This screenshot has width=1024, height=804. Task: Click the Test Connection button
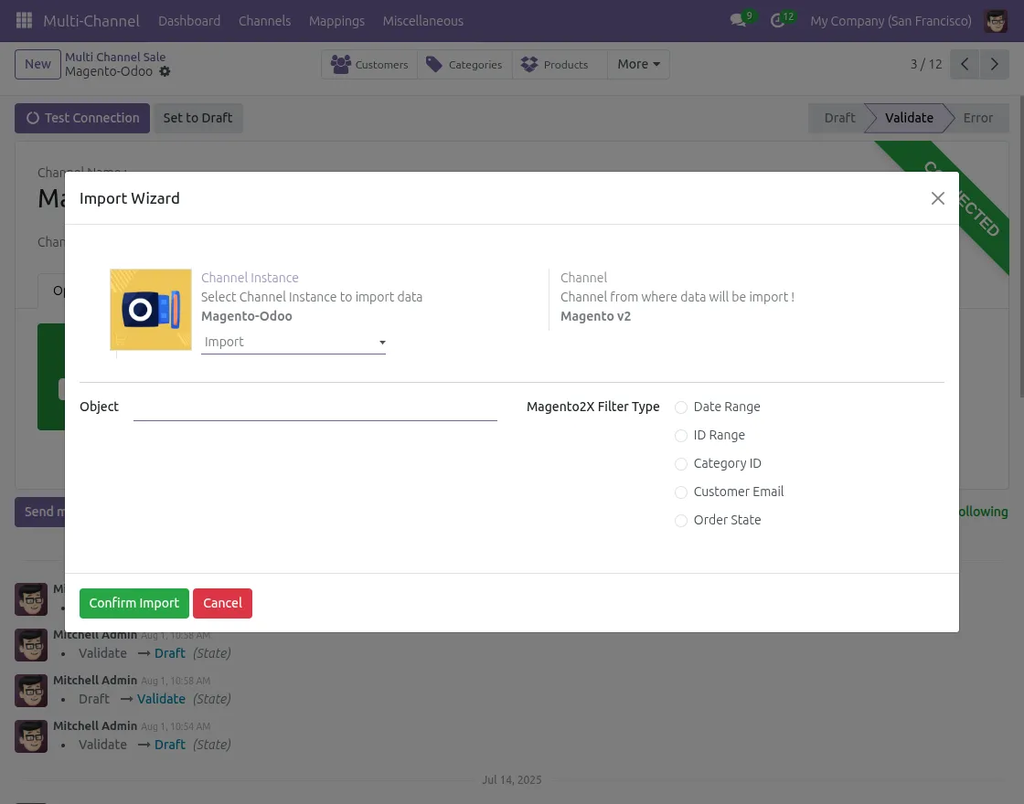pos(82,118)
